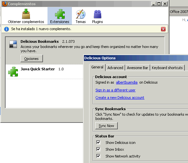Screen dimensions: 188x163
Task: Open the albertbuendia account link
Action: pos(127,82)
